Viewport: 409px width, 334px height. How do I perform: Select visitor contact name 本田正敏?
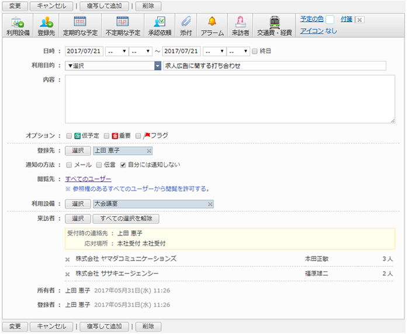tap(317, 259)
